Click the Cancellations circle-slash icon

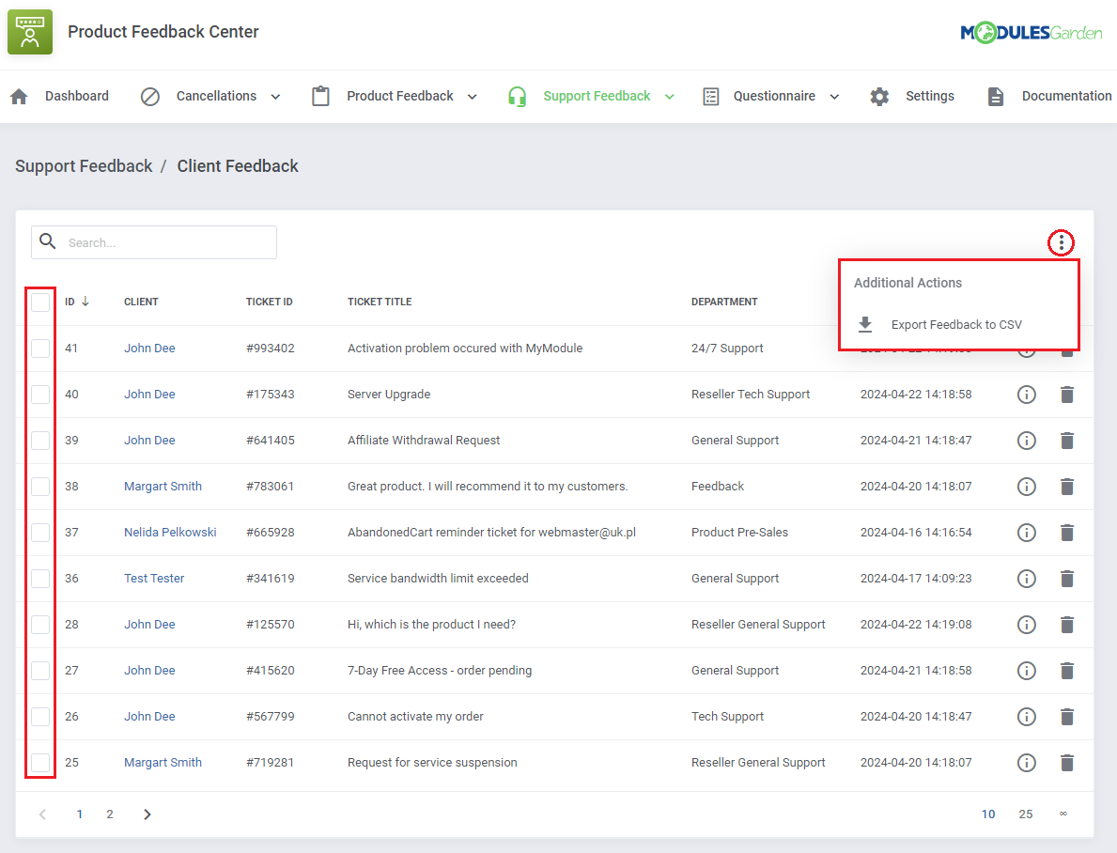click(x=149, y=96)
